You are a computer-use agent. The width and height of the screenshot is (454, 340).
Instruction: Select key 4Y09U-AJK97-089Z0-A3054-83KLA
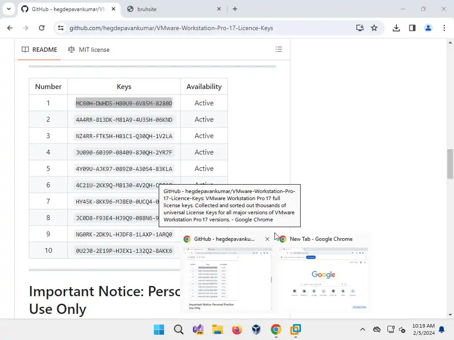(x=124, y=169)
